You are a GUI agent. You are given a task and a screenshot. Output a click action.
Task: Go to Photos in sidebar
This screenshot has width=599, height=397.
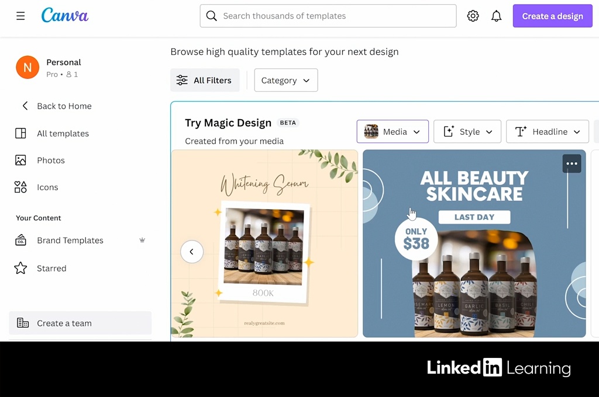point(50,160)
